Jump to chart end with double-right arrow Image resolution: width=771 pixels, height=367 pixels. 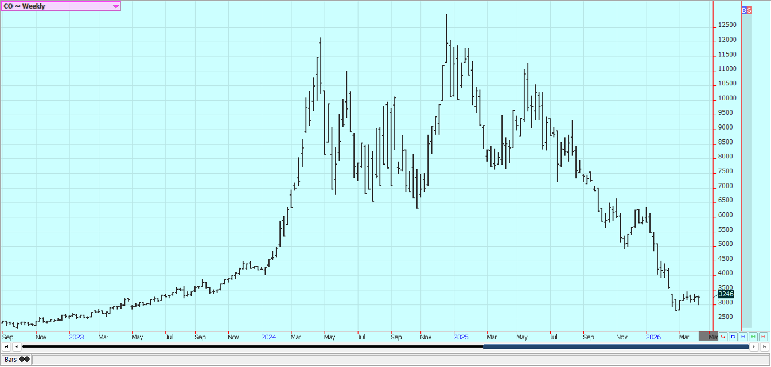pyautogui.click(x=764, y=346)
